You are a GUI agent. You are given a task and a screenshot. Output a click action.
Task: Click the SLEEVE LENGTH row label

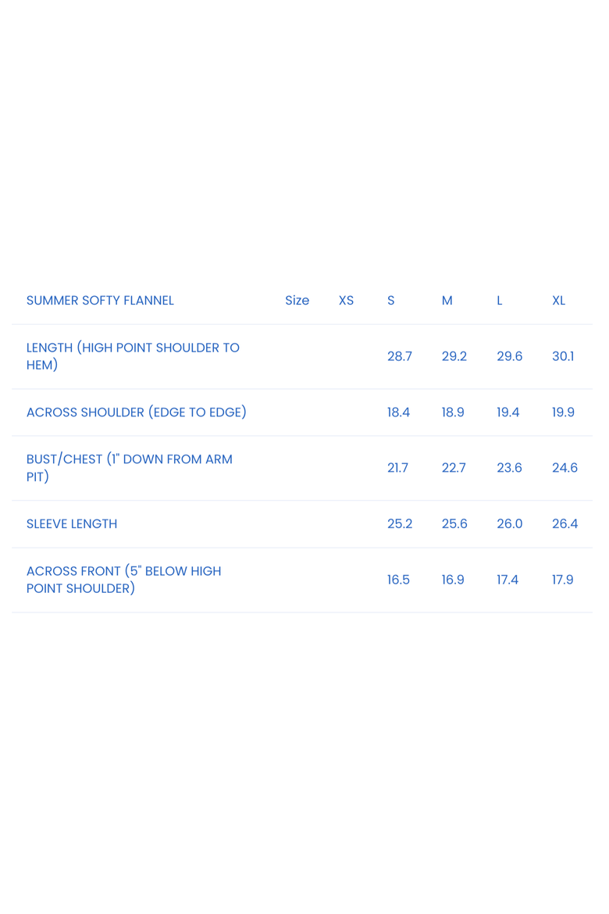click(x=72, y=523)
